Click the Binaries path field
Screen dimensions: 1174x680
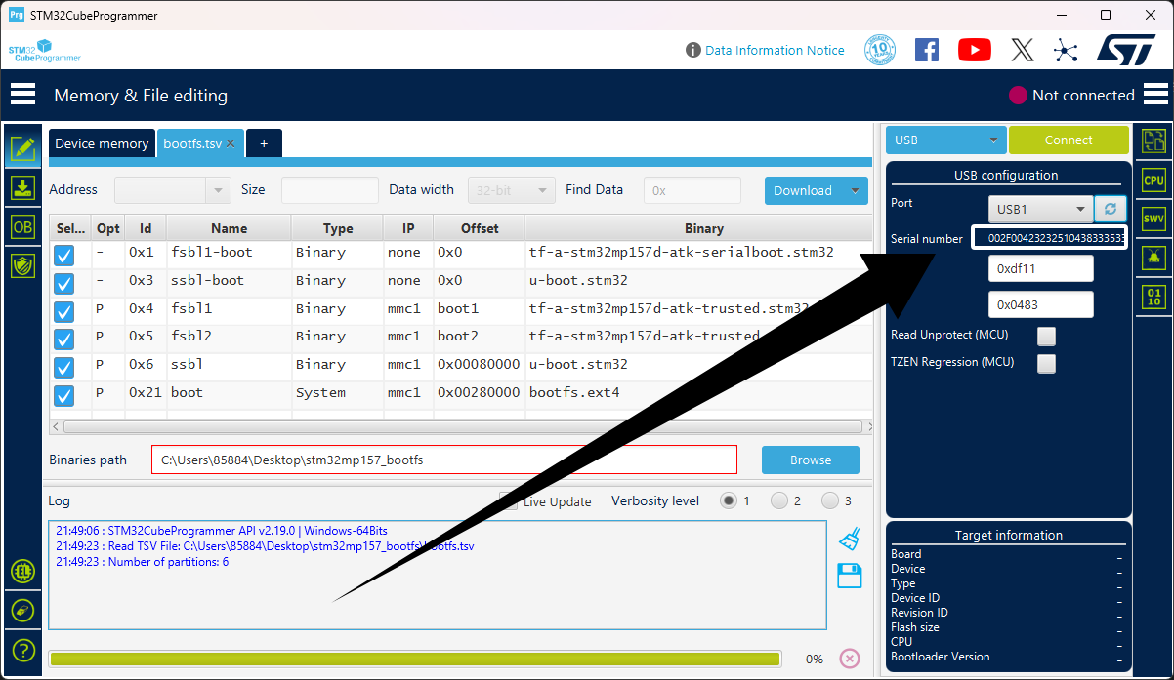(444, 460)
